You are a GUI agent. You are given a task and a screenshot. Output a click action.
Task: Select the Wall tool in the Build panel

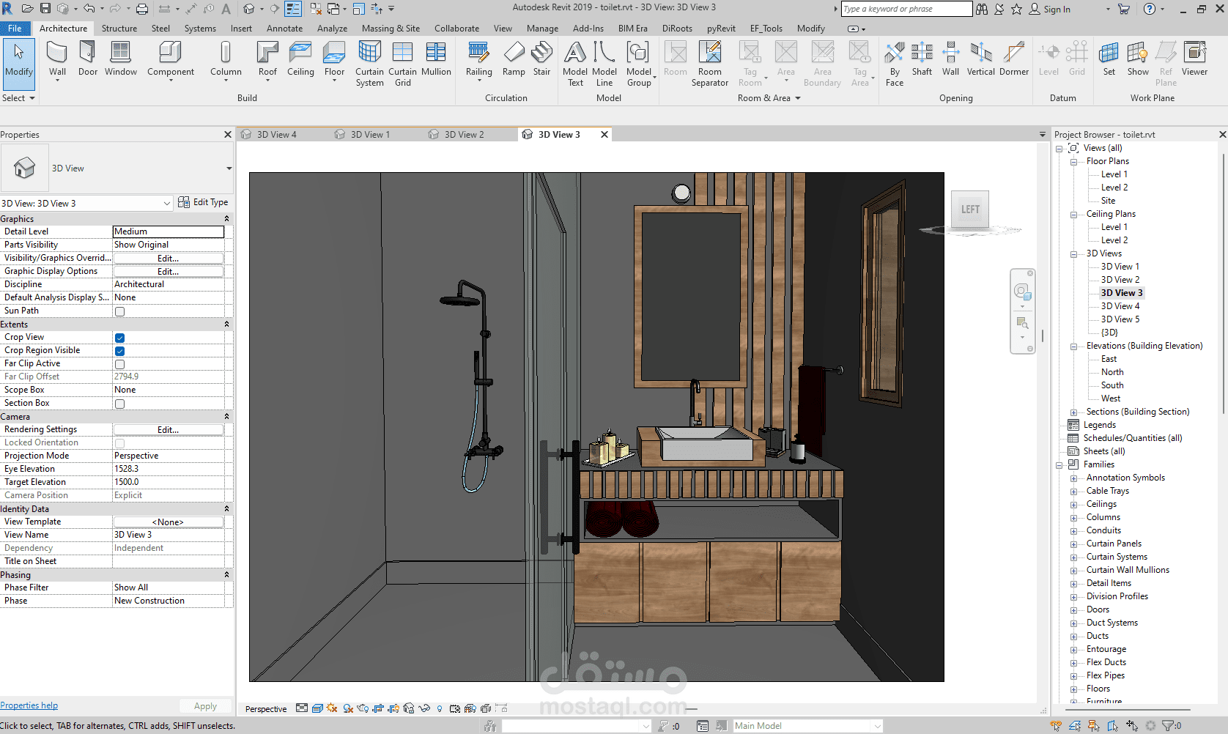(x=57, y=60)
